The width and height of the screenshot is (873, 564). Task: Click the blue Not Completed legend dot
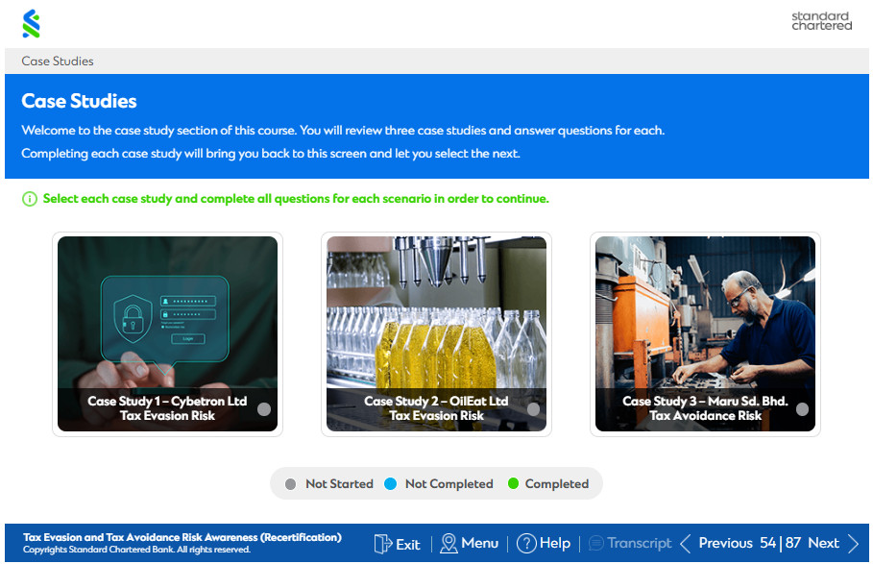pyautogui.click(x=390, y=484)
